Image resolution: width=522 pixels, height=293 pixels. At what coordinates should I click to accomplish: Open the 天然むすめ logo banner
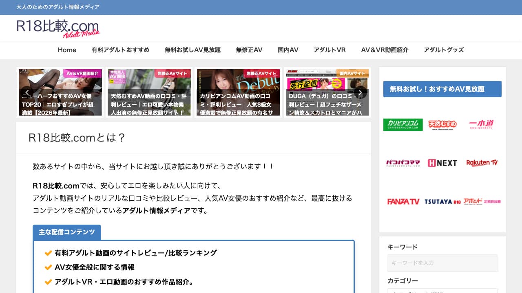(x=442, y=125)
